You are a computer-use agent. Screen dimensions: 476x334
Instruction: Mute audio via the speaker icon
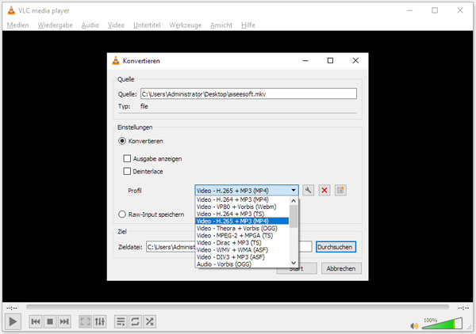[x=414, y=324]
